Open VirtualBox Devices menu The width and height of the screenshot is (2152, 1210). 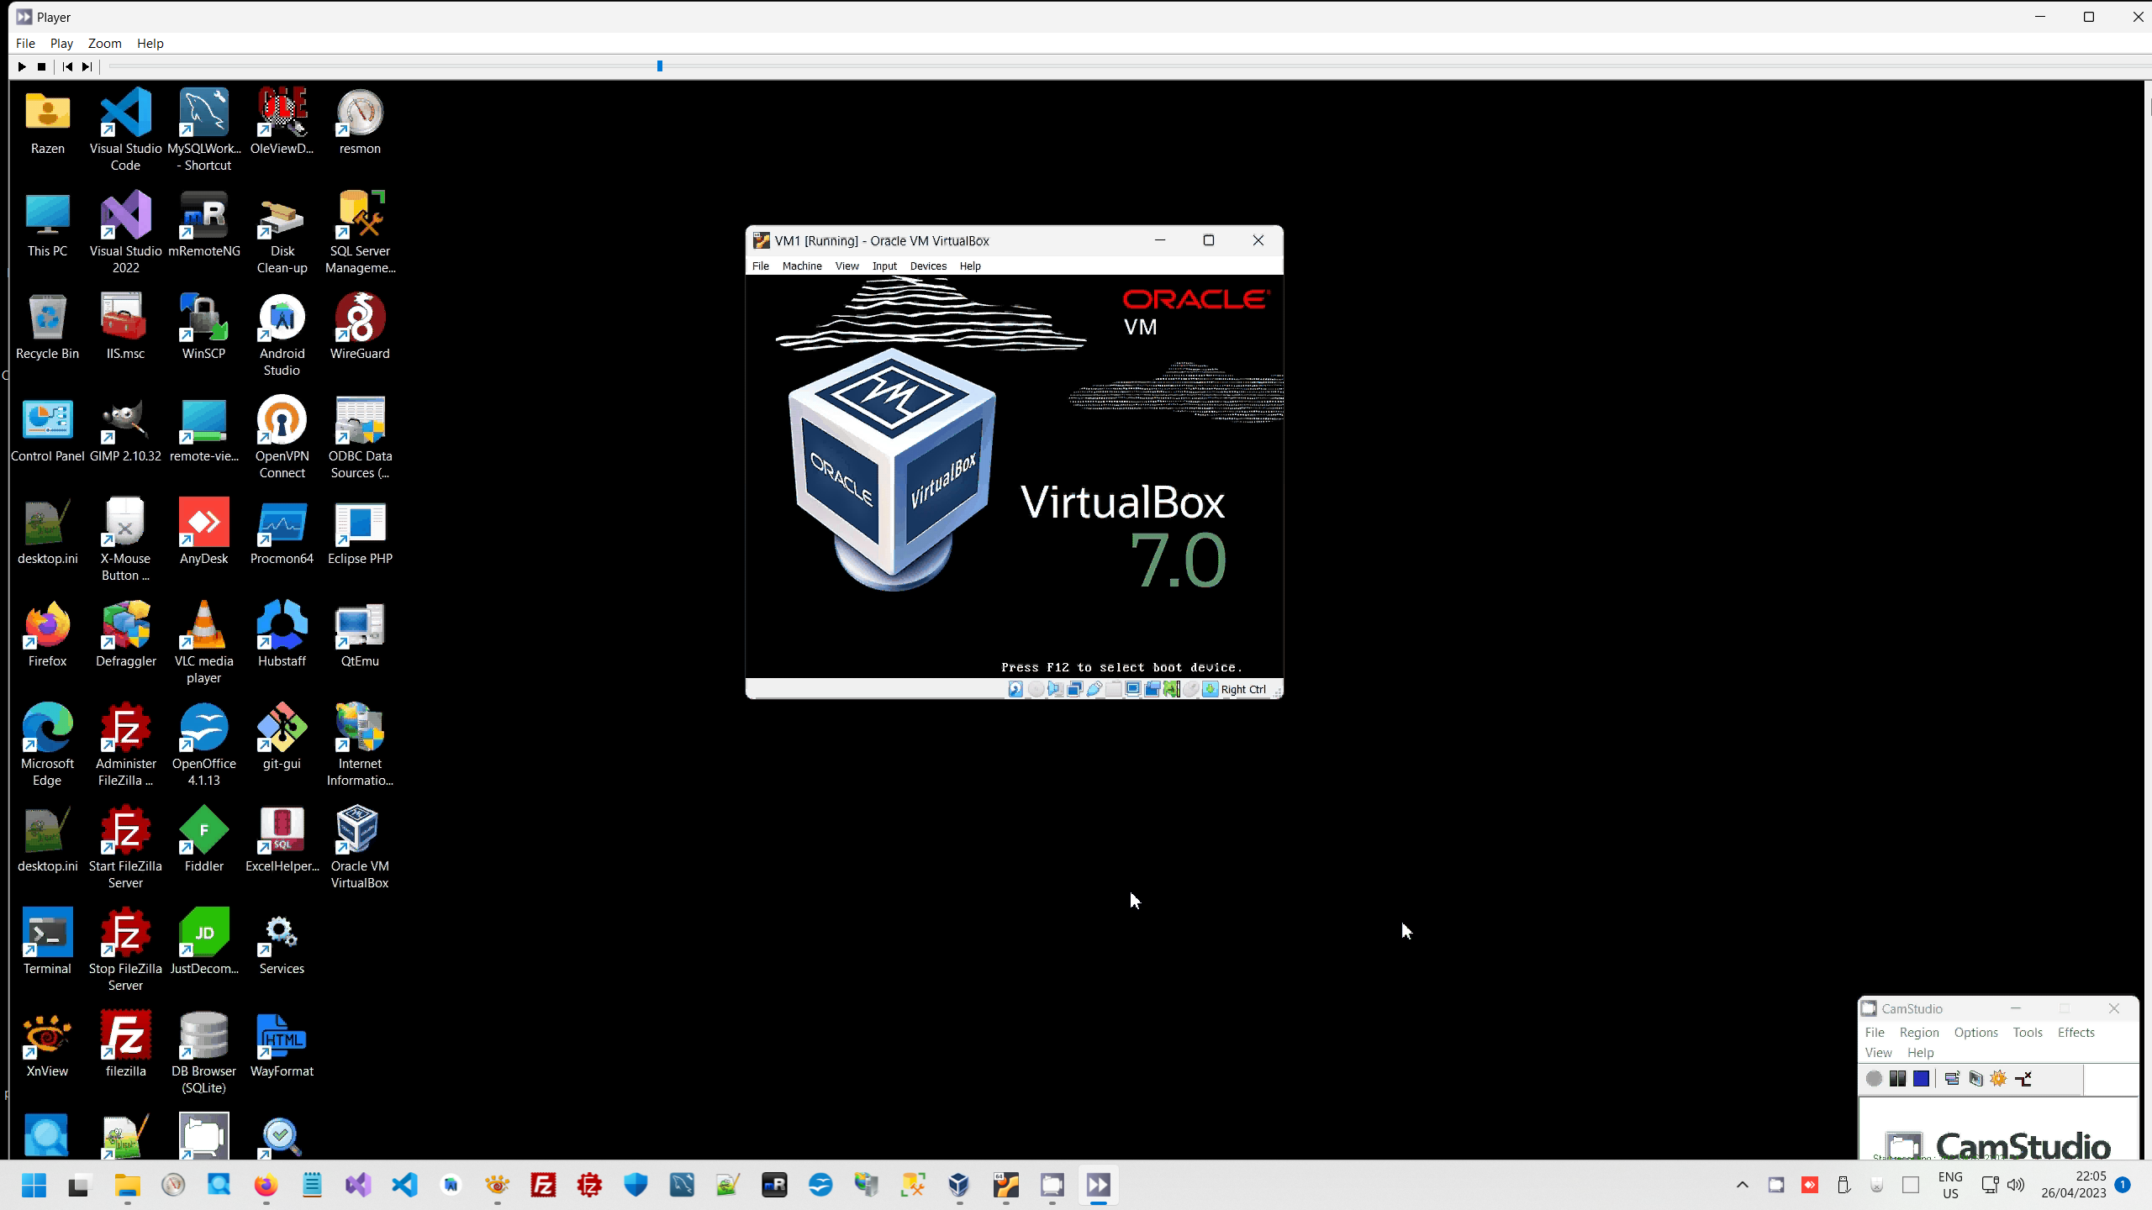pos(928,266)
